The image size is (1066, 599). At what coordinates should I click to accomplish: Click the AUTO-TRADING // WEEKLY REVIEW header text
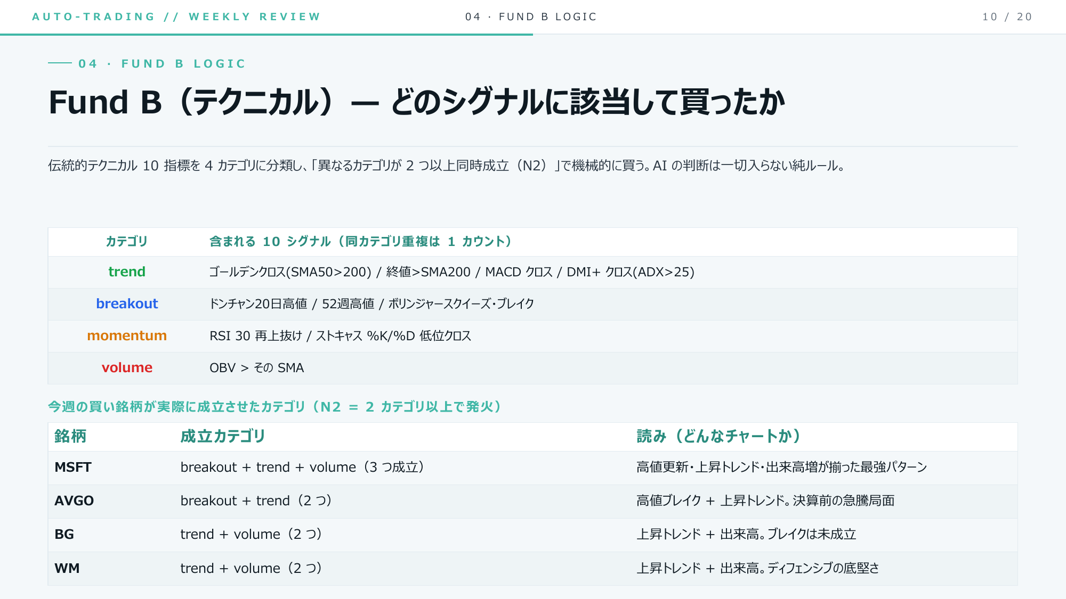click(176, 17)
